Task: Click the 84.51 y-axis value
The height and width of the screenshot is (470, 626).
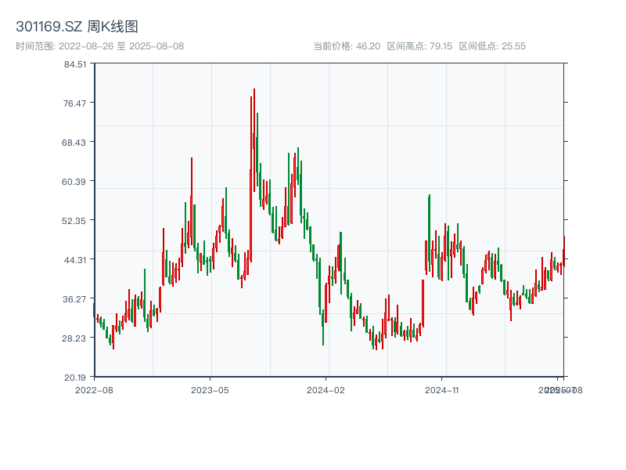Action: pyautogui.click(x=75, y=67)
